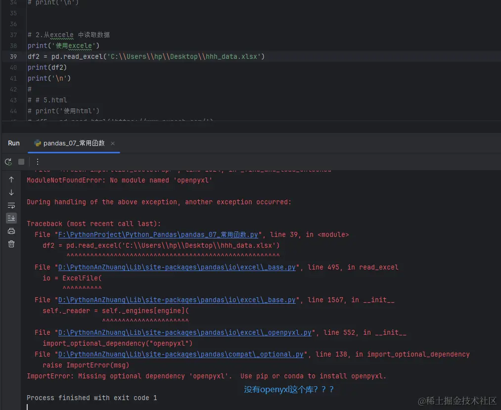Open _base.py link at line 1567
This screenshot has width=501, height=410.
coord(177,300)
